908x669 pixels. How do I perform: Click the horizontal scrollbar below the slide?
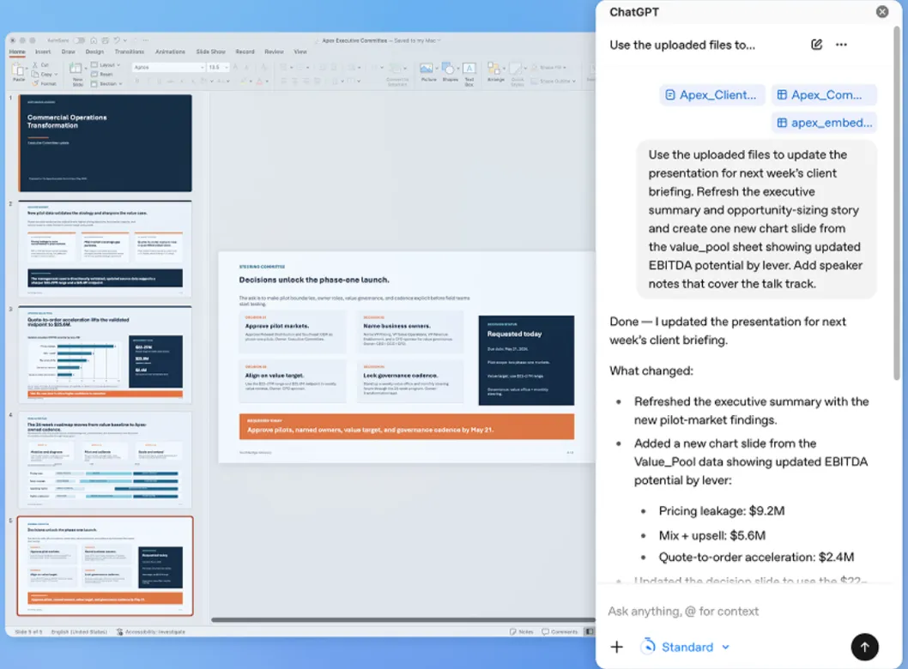[403, 620]
